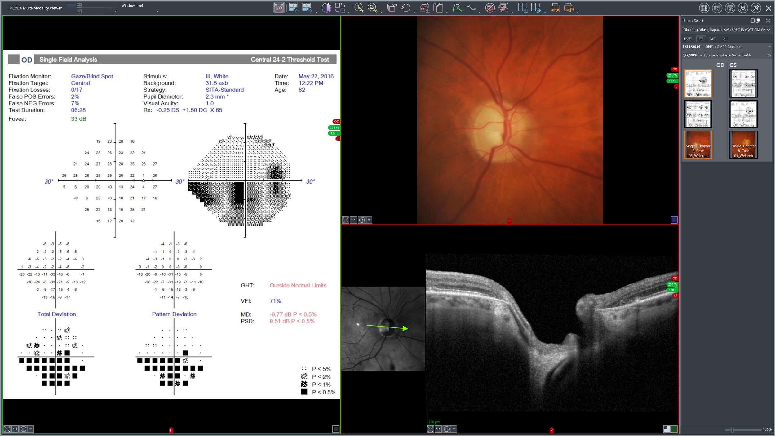
Task: Select the polygon region drawing tool
Action: 457,8
